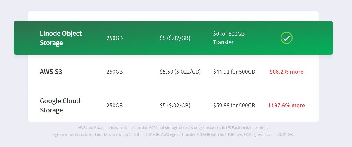Click the egress transfer costs footnote
Viewport: 352px width, 147px height.
(x=173, y=135)
